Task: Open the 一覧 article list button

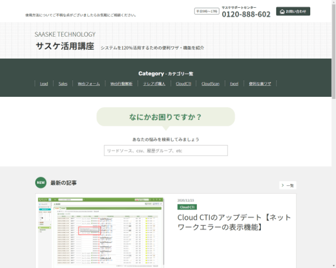Action: 288,185
